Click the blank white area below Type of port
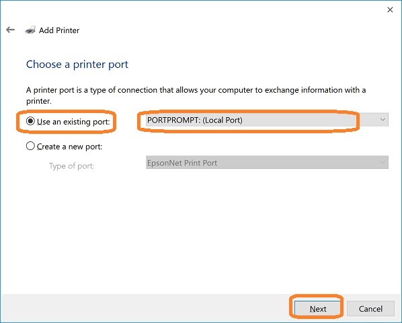The width and height of the screenshot is (402, 323). pyautogui.click(x=201, y=231)
